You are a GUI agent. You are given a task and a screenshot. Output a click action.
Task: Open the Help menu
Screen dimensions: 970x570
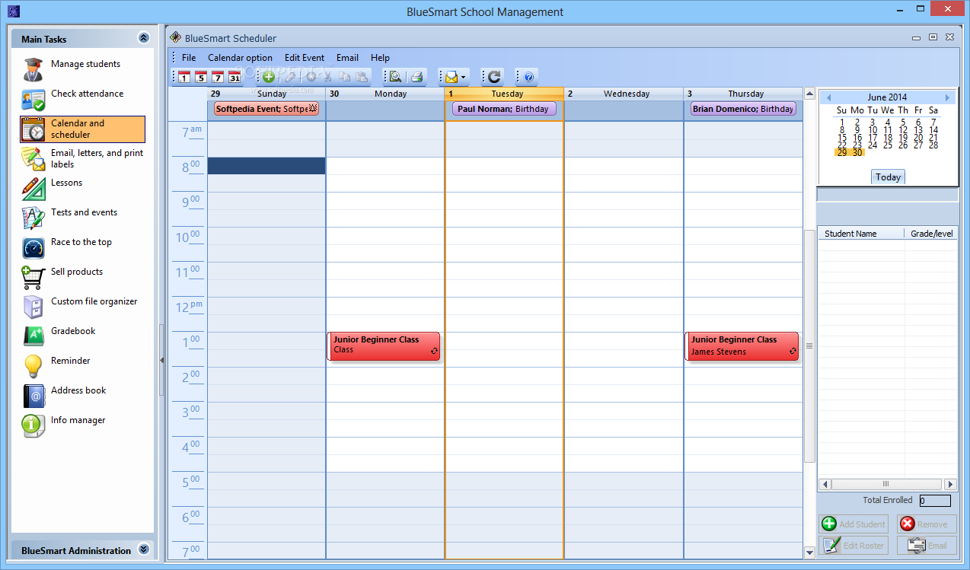click(x=380, y=58)
